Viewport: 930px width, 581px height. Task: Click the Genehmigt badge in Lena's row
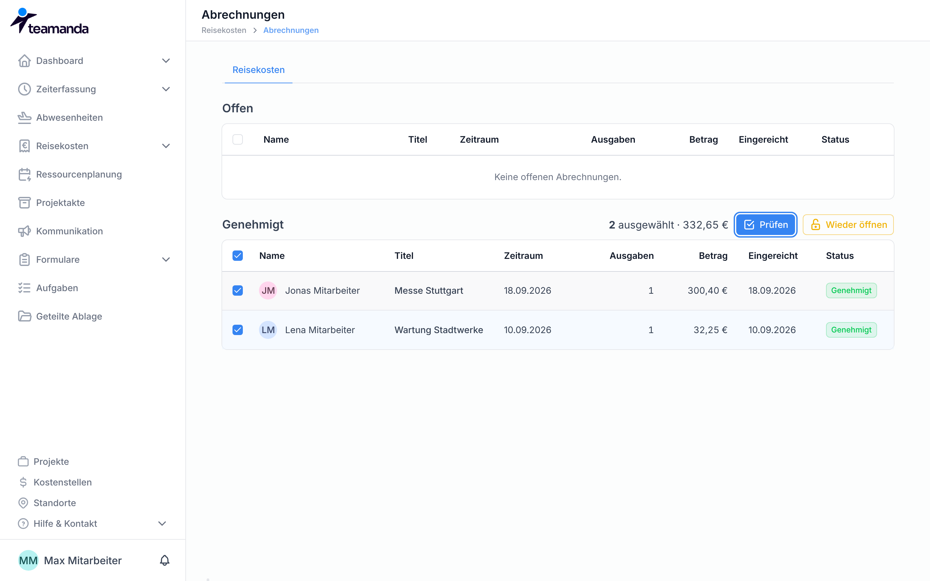pyautogui.click(x=851, y=330)
